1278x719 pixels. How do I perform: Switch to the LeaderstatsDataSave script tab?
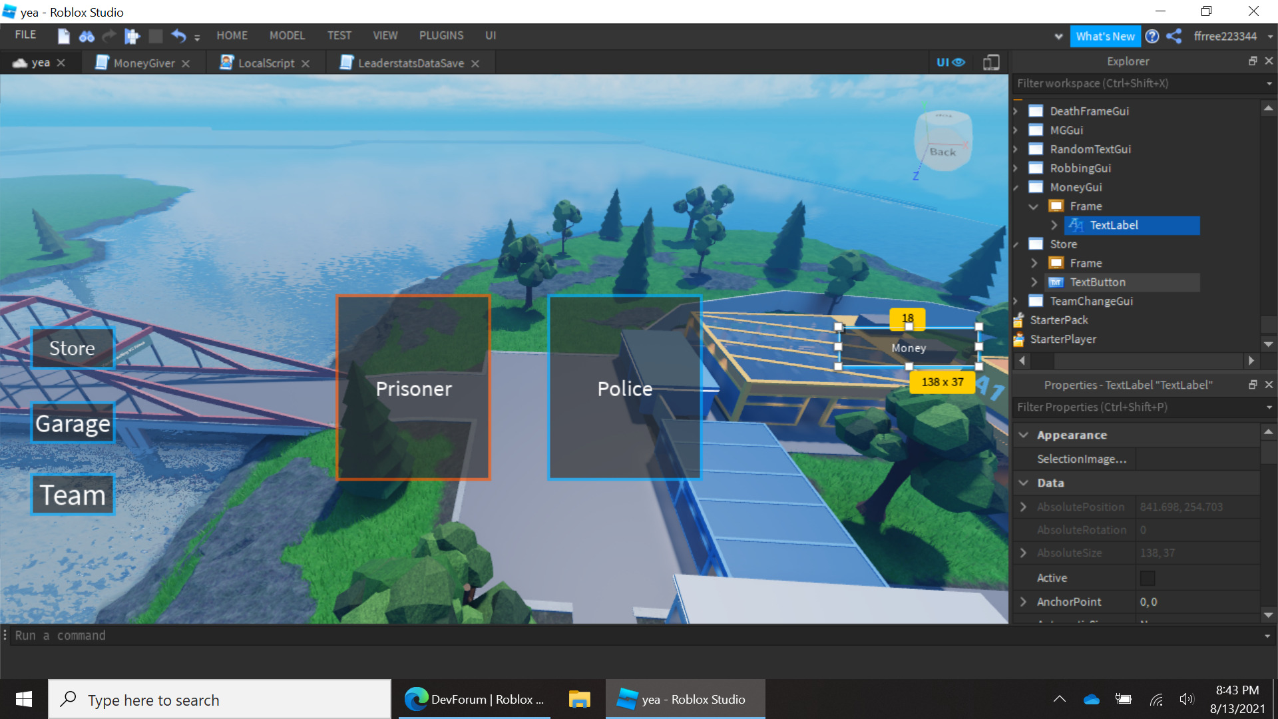pyautogui.click(x=410, y=63)
